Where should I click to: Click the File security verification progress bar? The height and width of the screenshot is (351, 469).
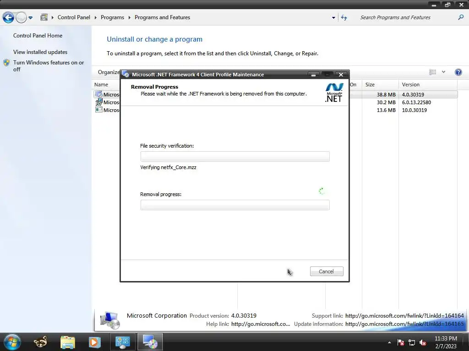coord(235,156)
